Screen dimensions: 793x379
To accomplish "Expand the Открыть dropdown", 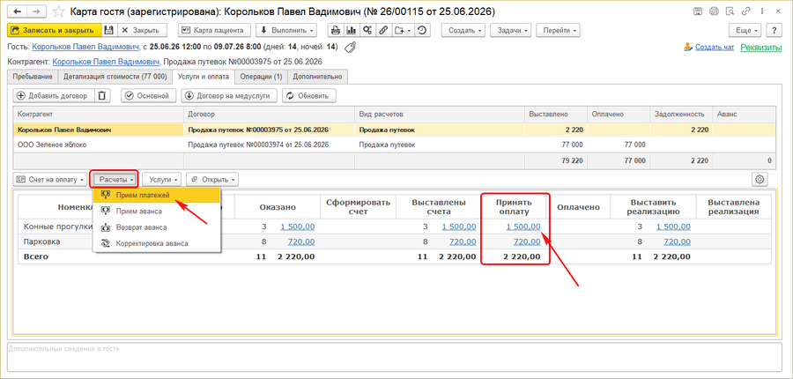I will tap(212, 179).
